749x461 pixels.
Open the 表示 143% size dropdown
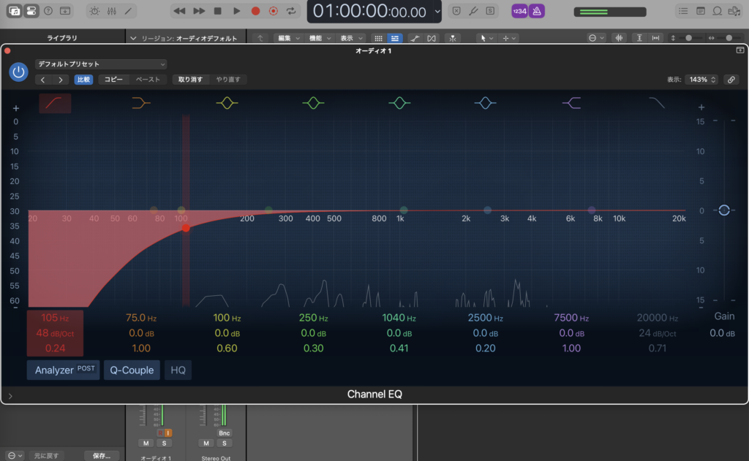[701, 80]
